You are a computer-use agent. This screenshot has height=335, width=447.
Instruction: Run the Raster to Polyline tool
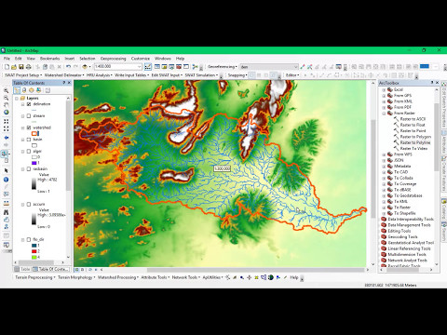coord(415,142)
